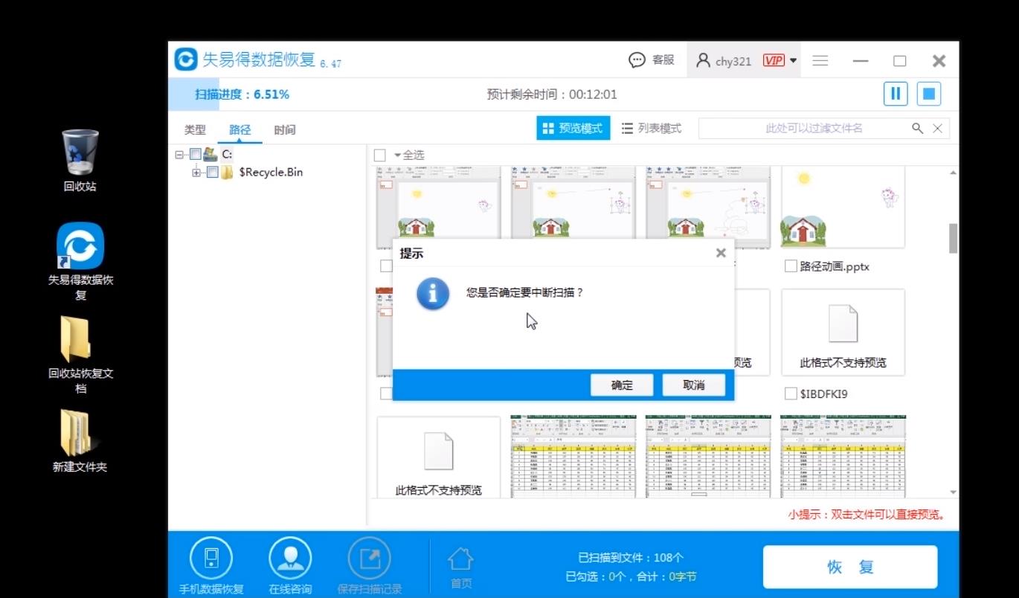Open 失易得数据恢复 desktop shortcut
Image resolution: width=1019 pixels, height=598 pixels.
pyautogui.click(x=80, y=262)
